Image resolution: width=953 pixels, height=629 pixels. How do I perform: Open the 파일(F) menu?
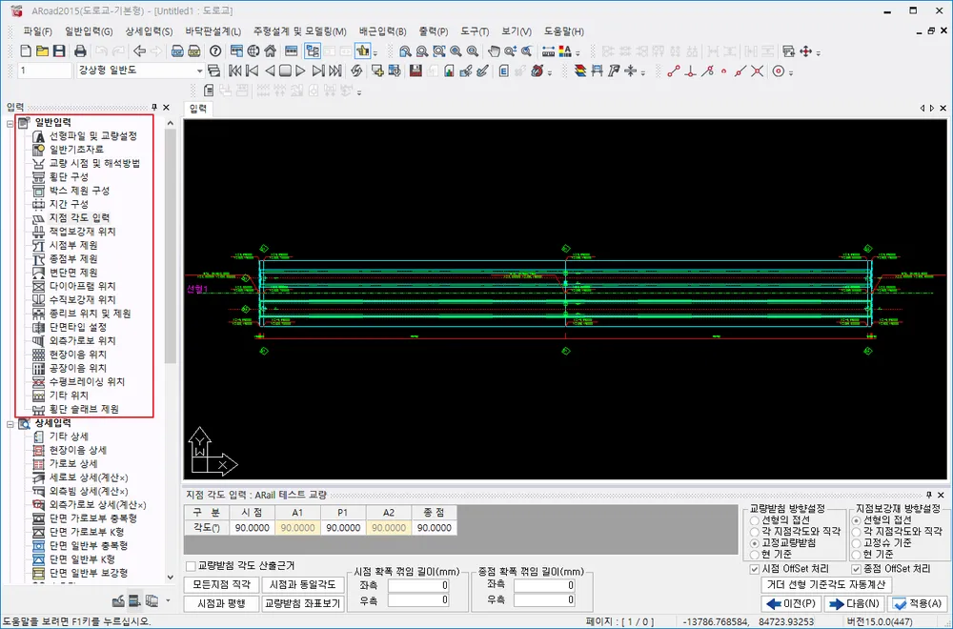click(x=37, y=31)
